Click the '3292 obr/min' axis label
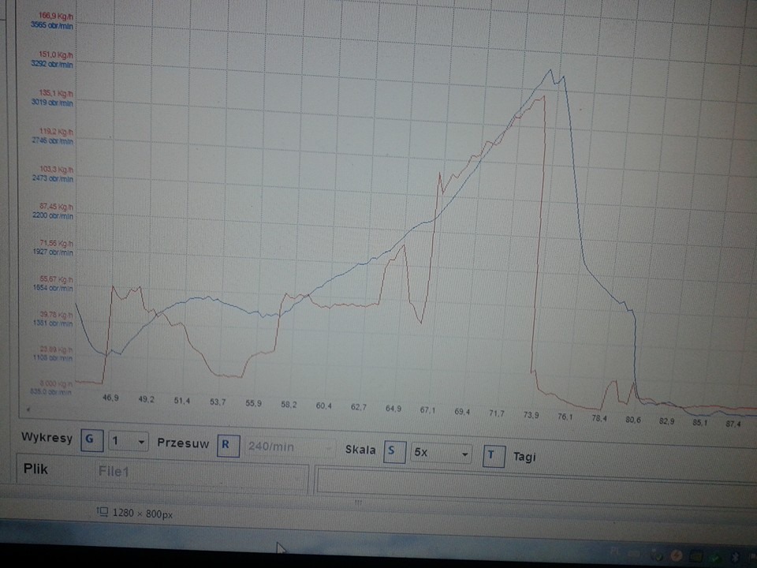The height and width of the screenshot is (568, 757). 52,63
